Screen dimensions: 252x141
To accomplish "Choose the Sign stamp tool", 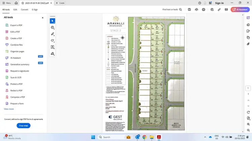I will [52, 54].
